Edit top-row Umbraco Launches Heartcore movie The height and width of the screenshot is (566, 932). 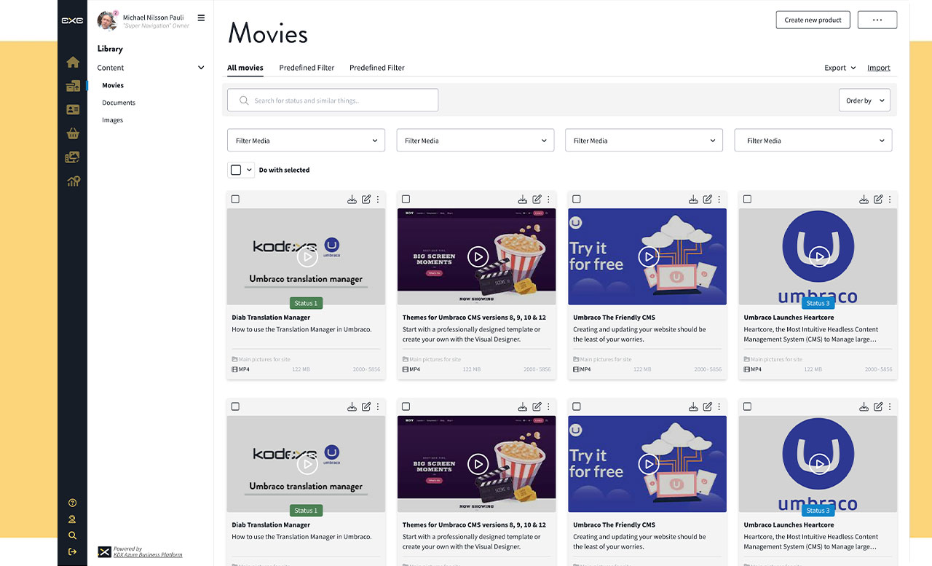[x=878, y=199]
